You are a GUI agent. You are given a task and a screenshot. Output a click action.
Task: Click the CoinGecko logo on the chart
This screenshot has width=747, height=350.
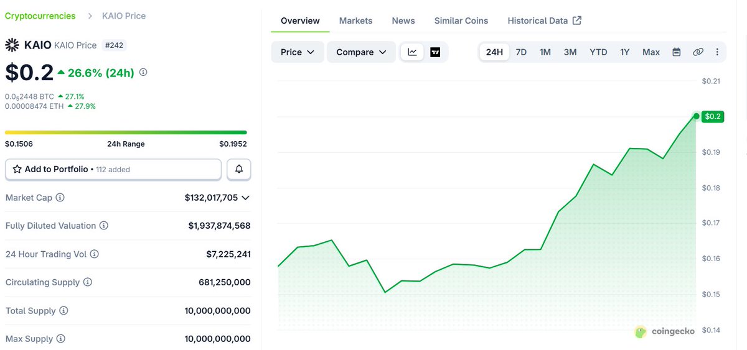(665, 331)
